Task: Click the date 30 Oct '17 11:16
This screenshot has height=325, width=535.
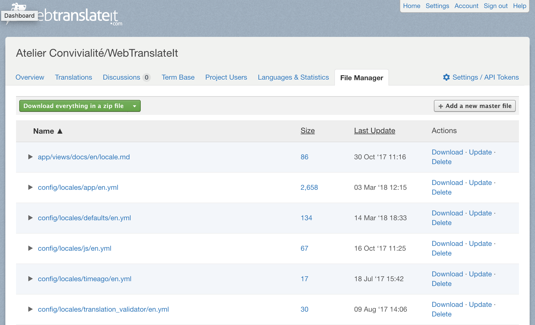Action: tap(380, 157)
